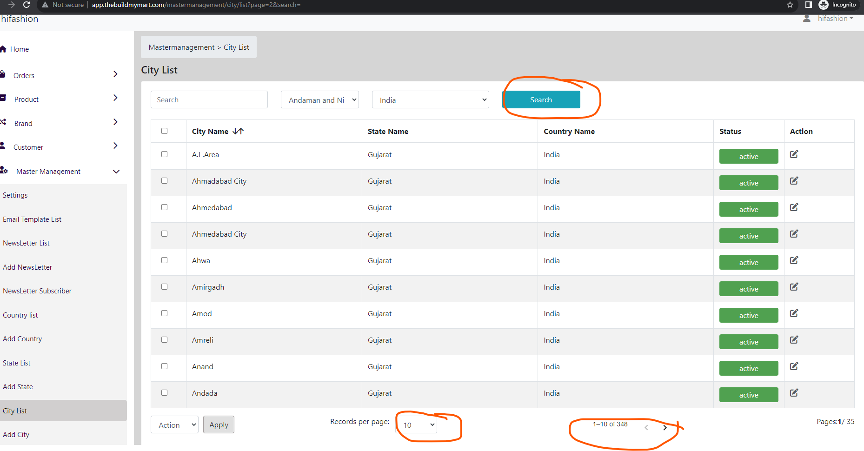Tick the Anand row checkbox
Viewport: 864px width, 451px height.
pos(164,366)
